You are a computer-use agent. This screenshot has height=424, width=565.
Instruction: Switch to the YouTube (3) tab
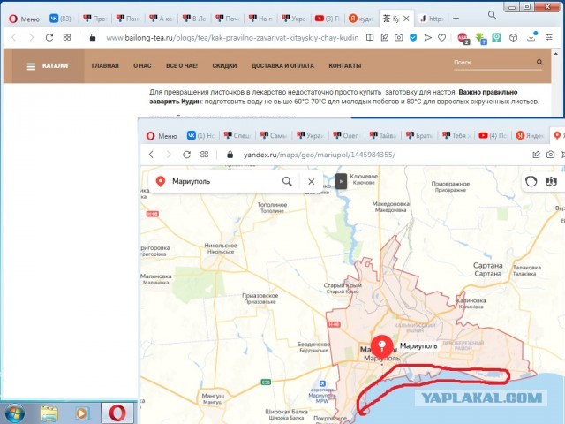click(x=328, y=19)
